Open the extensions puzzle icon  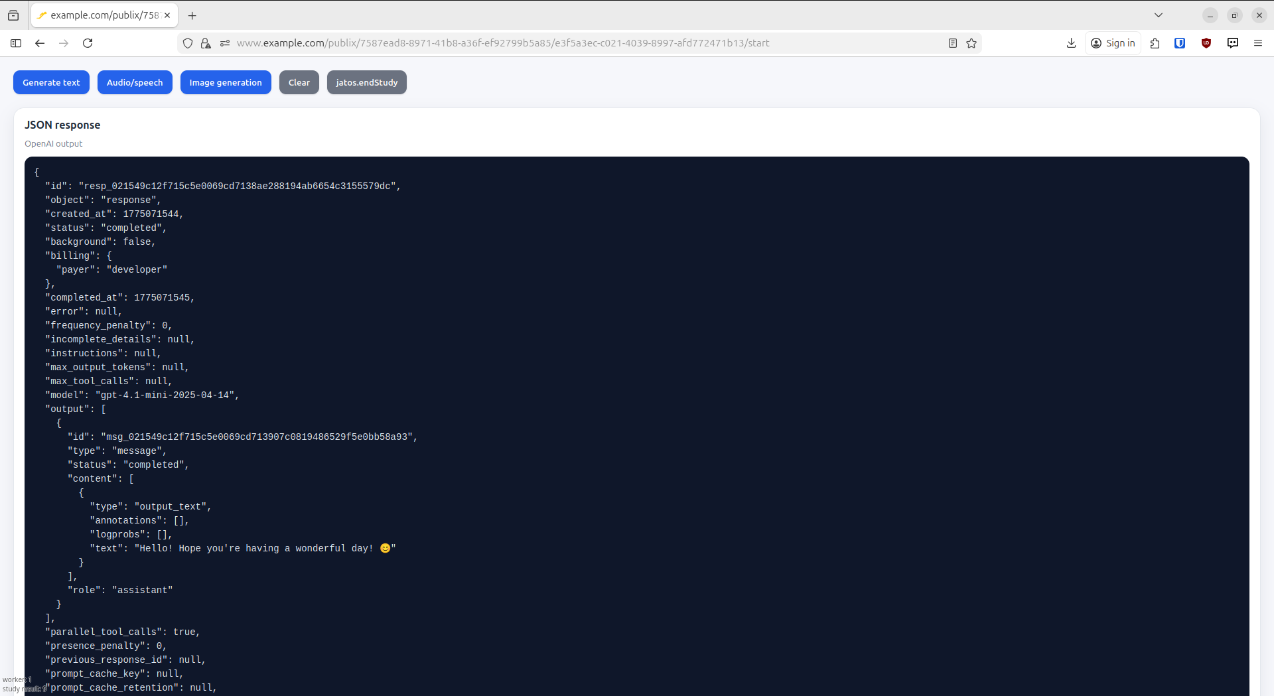coord(1155,43)
